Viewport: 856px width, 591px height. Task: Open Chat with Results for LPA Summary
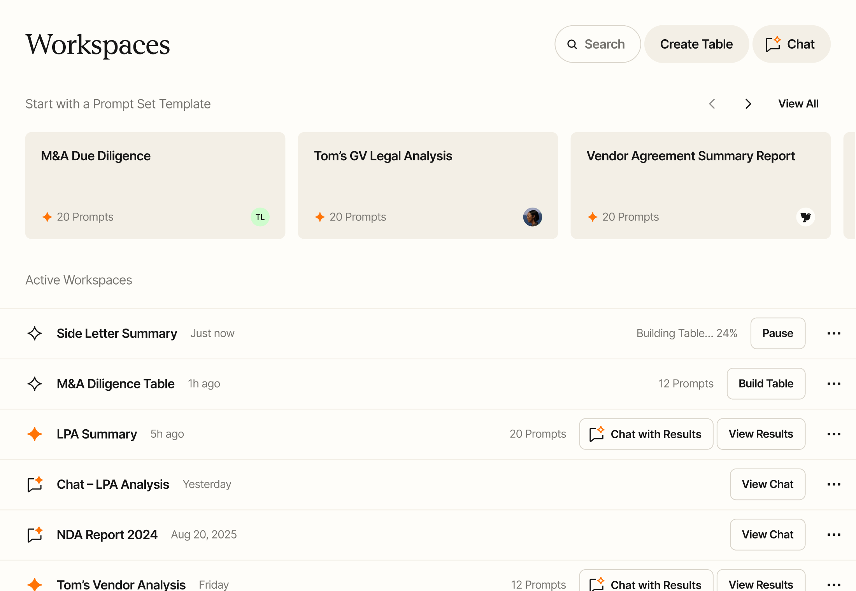tap(646, 434)
